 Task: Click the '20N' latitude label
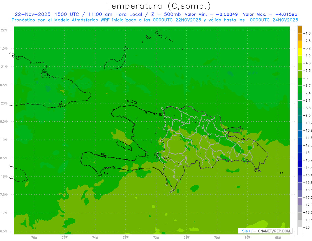click(4, 103)
